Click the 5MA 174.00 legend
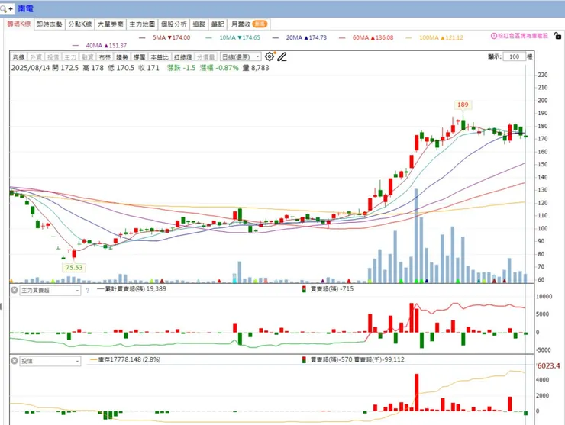The width and height of the screenshot is (565, 425). click(x=171, y=37)
